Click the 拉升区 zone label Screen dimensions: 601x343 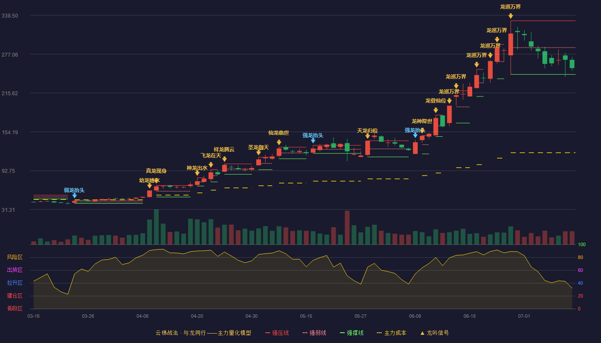pos(15,283)
